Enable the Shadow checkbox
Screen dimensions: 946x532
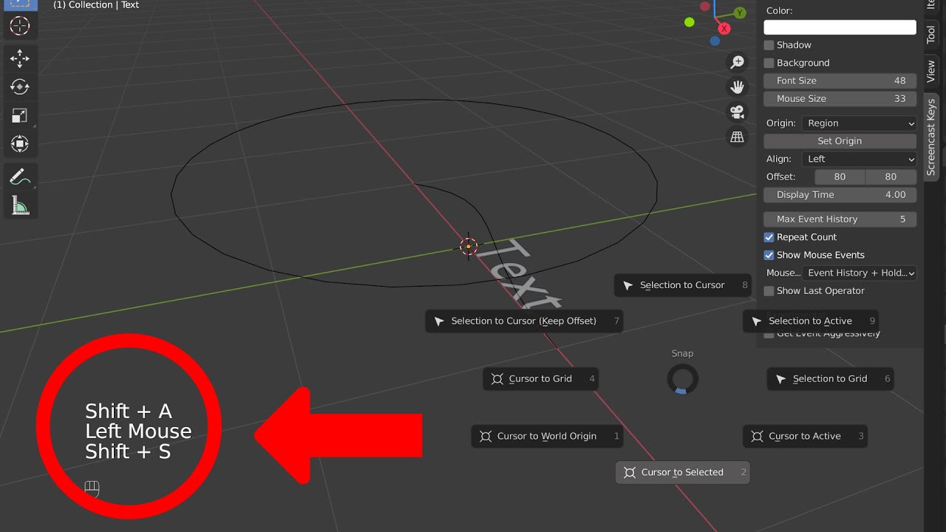[769, 45]
